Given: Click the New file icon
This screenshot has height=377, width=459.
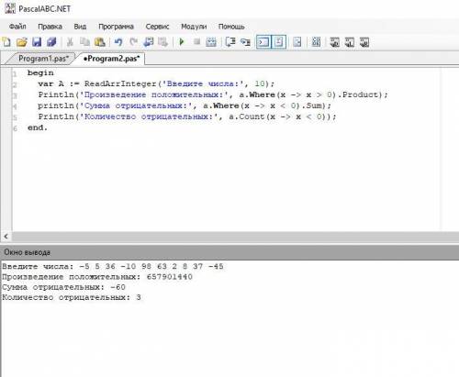Looking at the screenshot, I should [x=6, y=42].
